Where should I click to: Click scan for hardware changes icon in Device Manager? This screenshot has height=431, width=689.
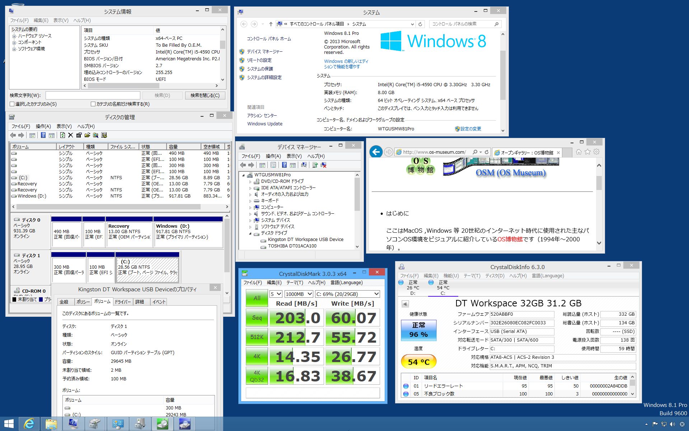click(304, 165)
